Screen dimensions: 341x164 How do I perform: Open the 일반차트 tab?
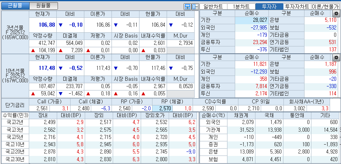point(213,6)
